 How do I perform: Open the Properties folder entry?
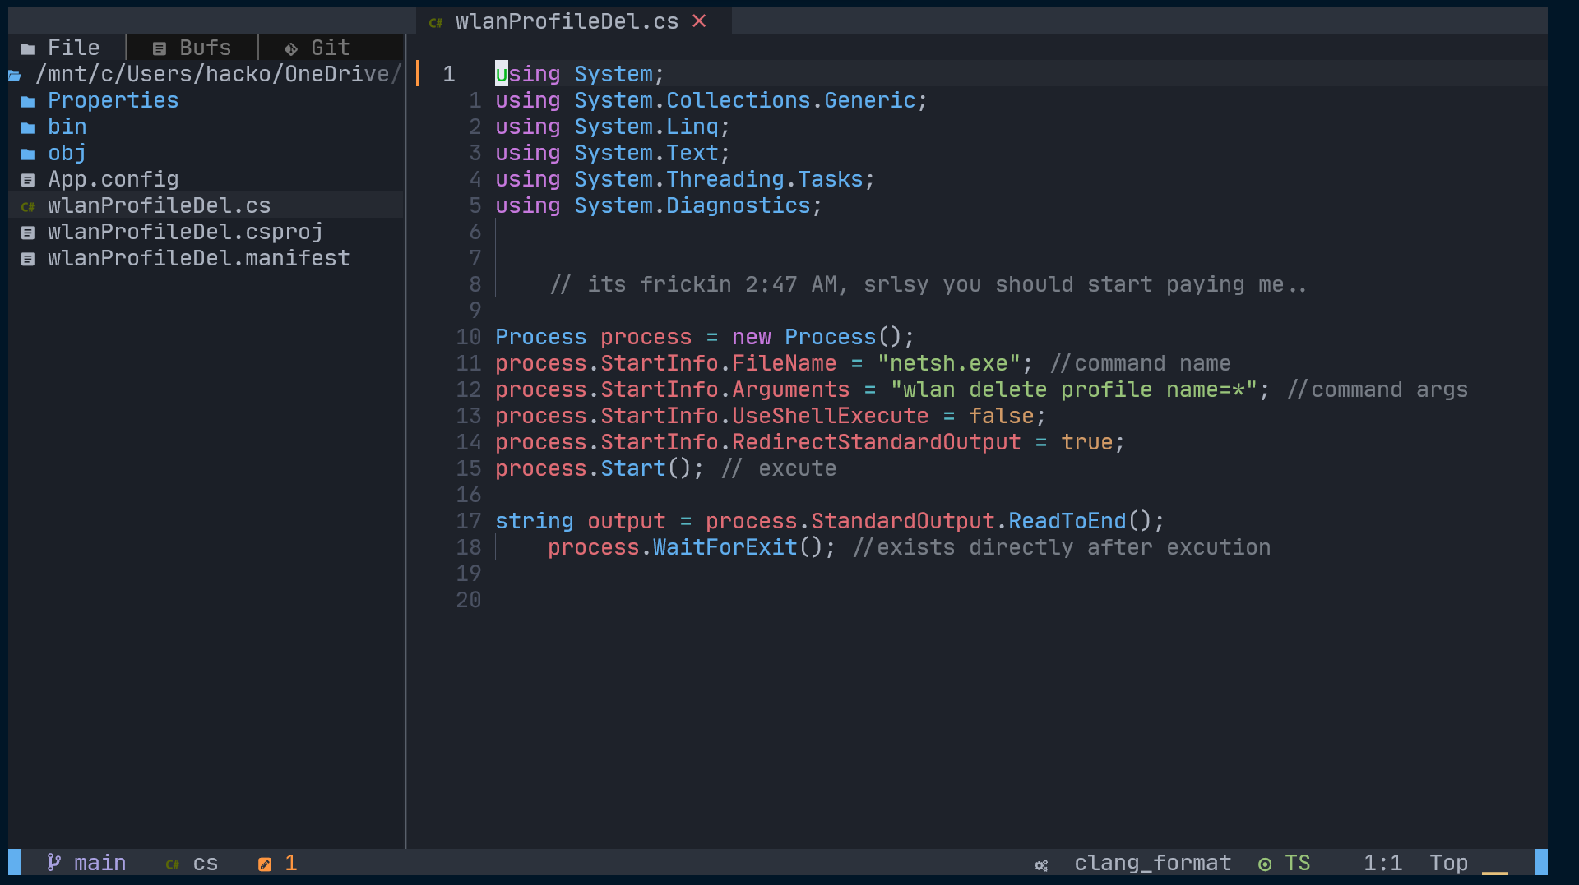point(113,100)
